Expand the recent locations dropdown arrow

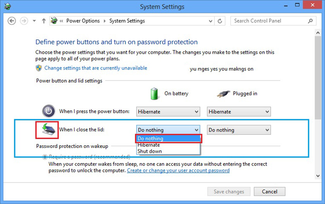[x=34, y=21]
